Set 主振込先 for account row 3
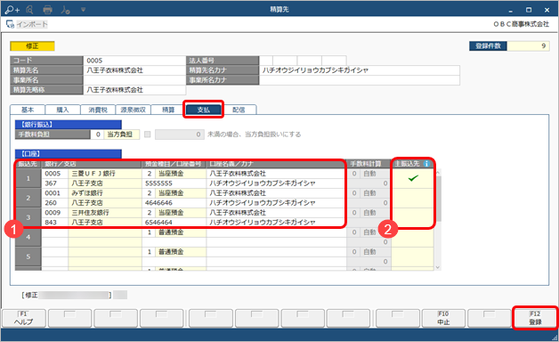The width and height of the screenshot is (559, 342). click(x=412, y=217)
